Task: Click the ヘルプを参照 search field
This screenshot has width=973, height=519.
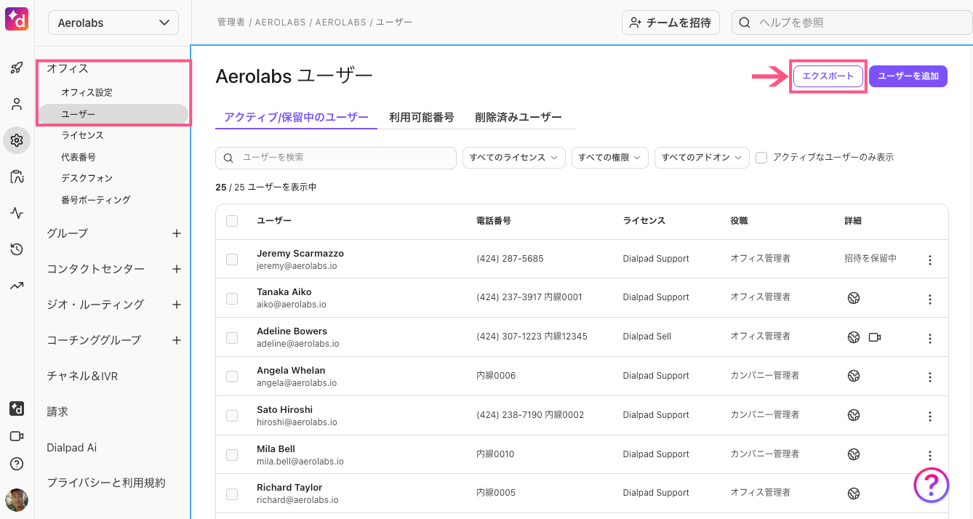Action: pyautogui.click(x=852, y=23)
